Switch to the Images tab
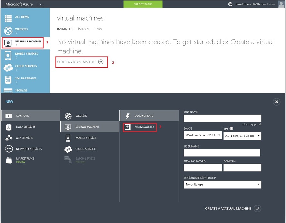Image resolution: width=286 pixels, height=223 pixels. coord(83,29)
